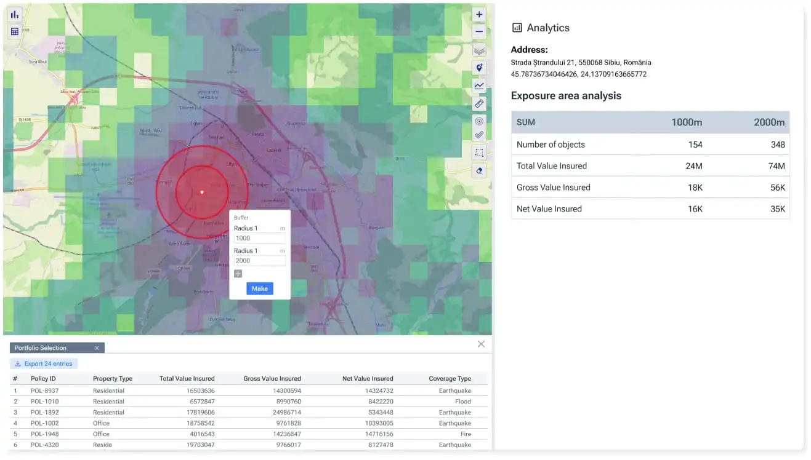Sort by Gross Value Insured table header
This screenshot has height=460, width=811.
pos(272,378)
